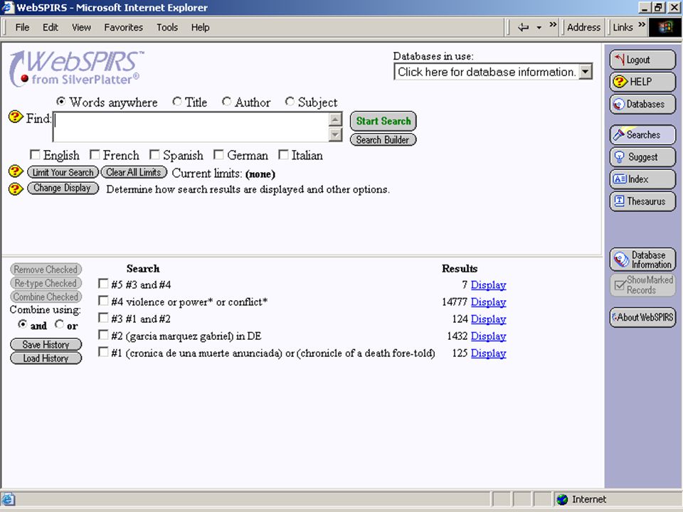Click the Load History button
Image resolution: width=683 pixels, height=512 pixels.
(46, 358)
